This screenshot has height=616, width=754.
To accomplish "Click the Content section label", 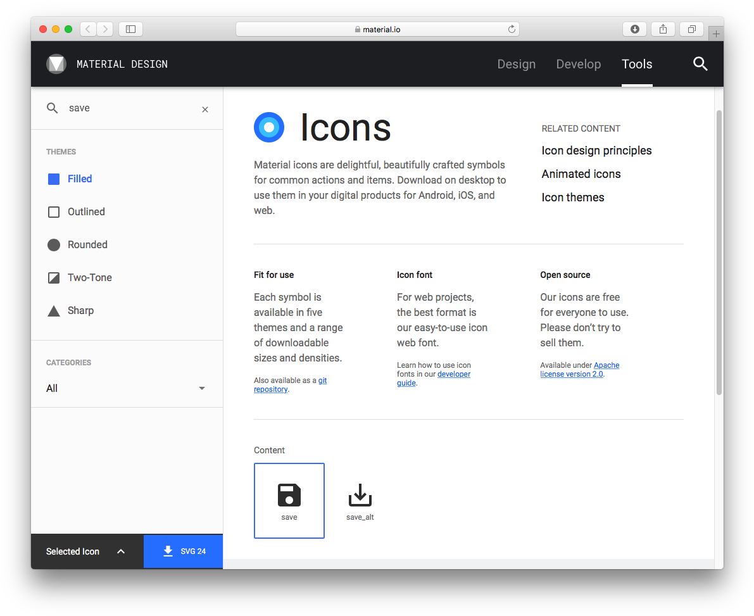I will point(269,451).
